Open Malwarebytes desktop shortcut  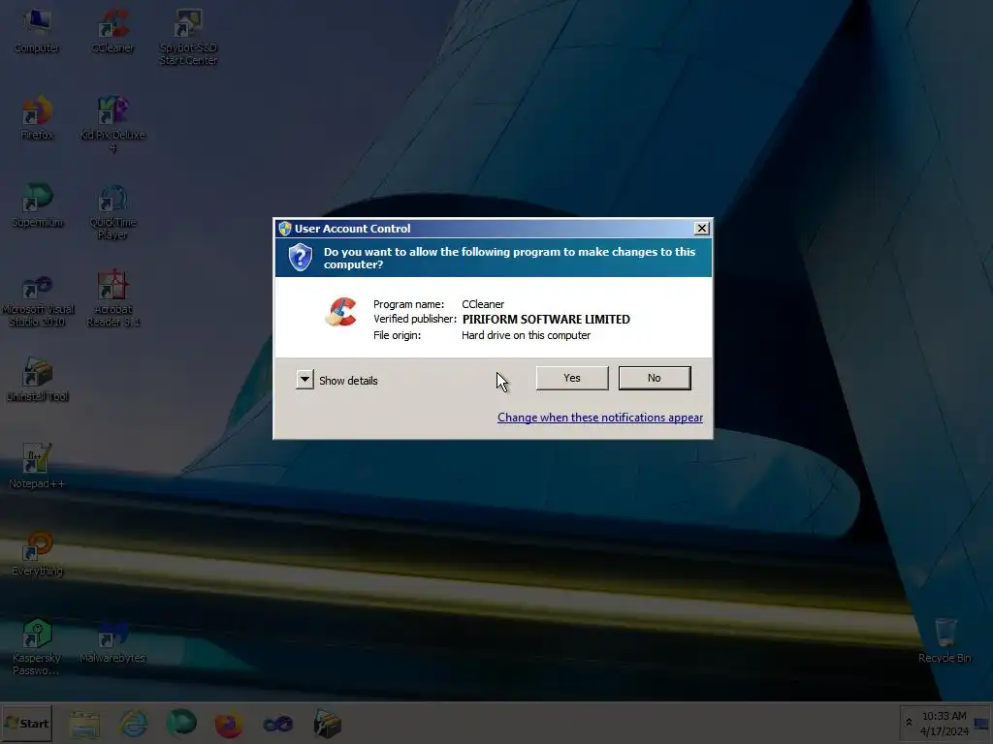point(112,641)
